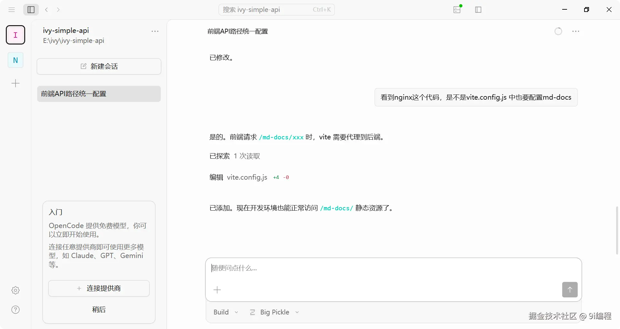Viewport: 620px width, 329px height.
Task: Attach a file with the plus icon in the composer
Action: [x=217, y=290]
